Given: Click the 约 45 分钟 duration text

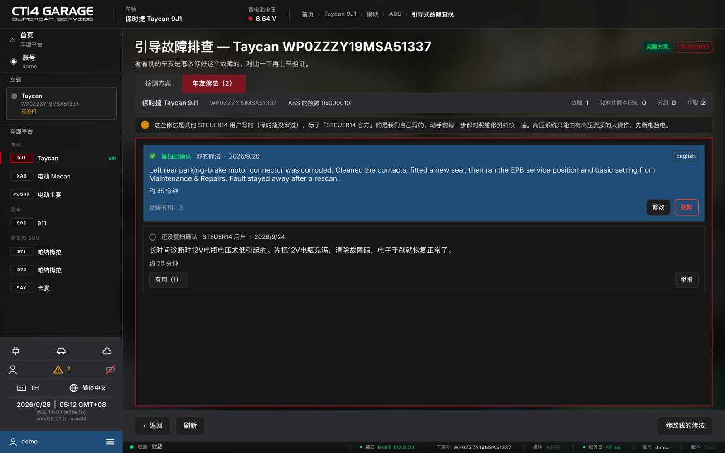Looking at the screenshot, I should coord(164,191).
